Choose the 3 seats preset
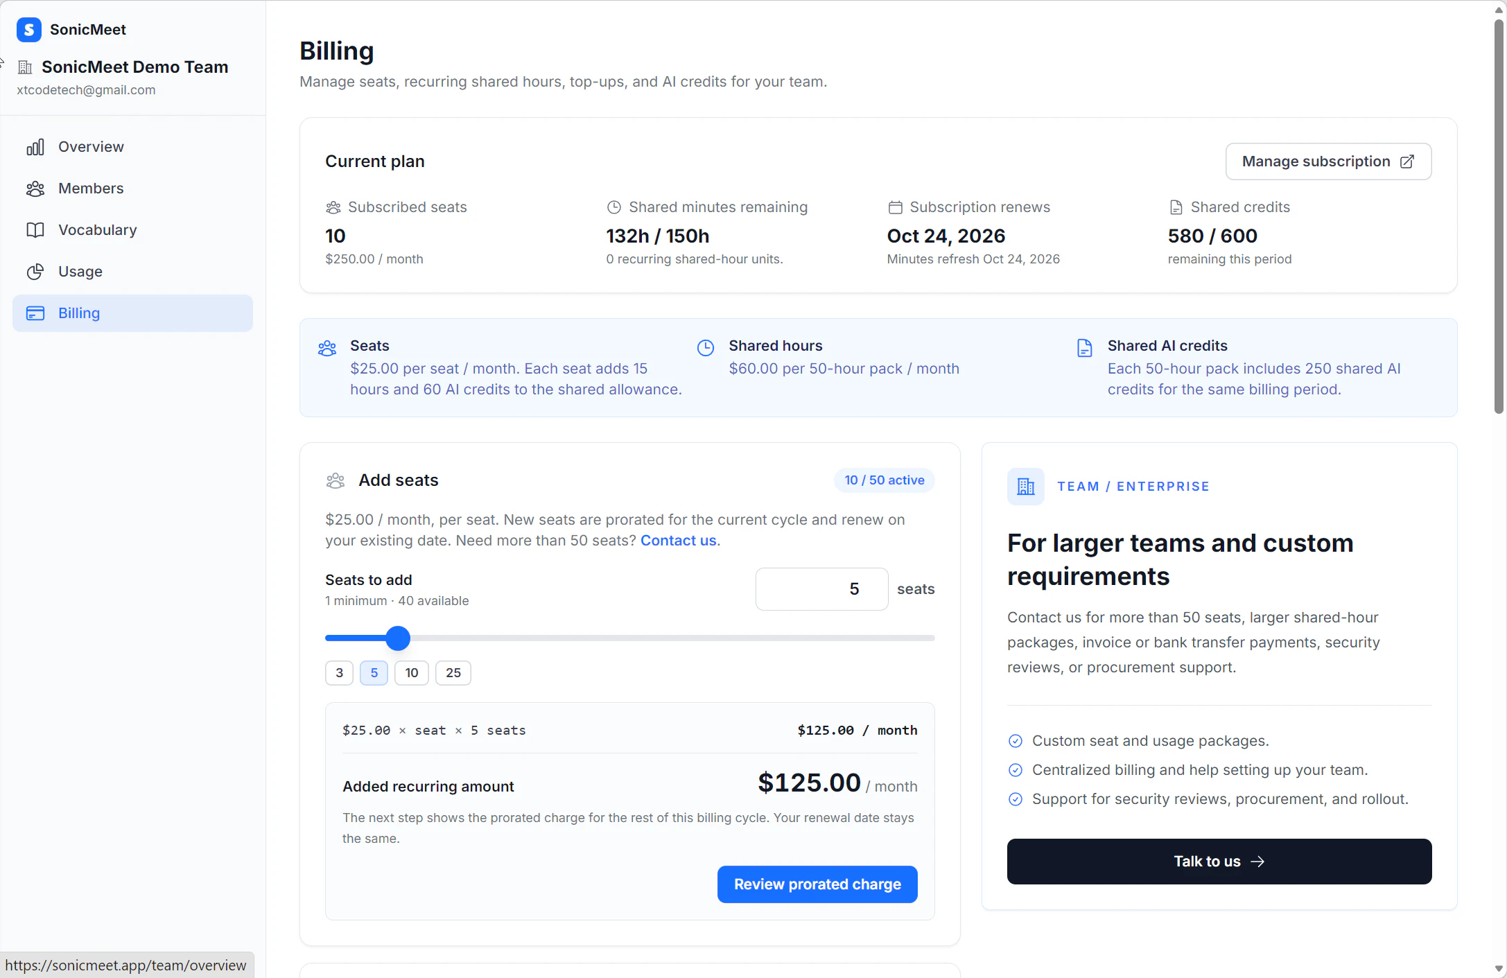Viewport: 1507px width, 978px height. click(x=339, y=673)
